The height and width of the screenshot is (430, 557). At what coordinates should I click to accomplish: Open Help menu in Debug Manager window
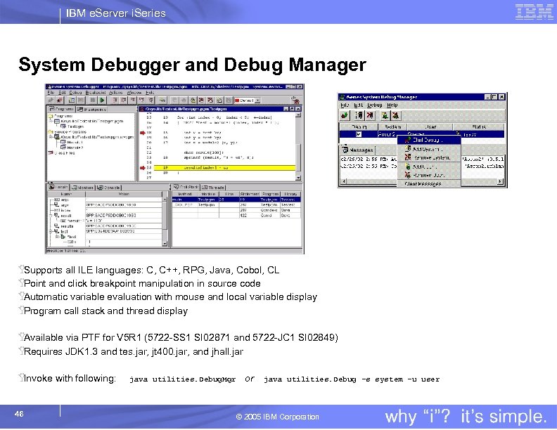(392, 105)
